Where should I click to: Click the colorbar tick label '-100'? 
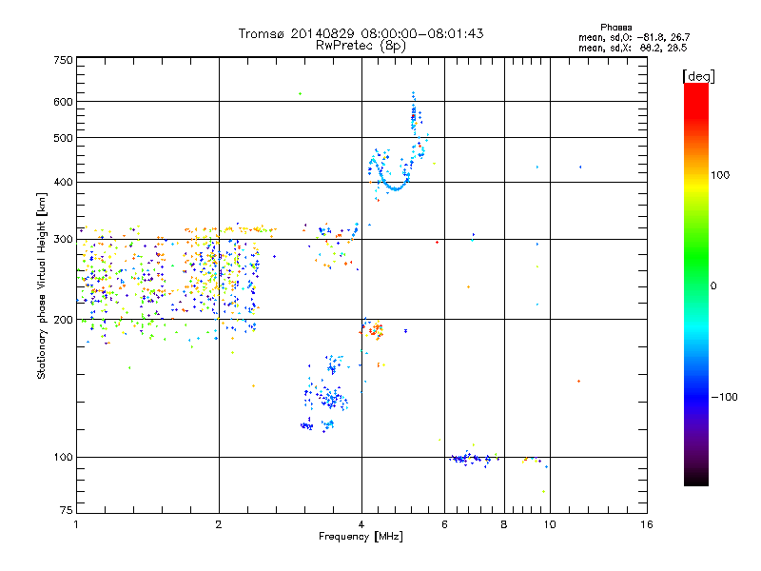724,397
